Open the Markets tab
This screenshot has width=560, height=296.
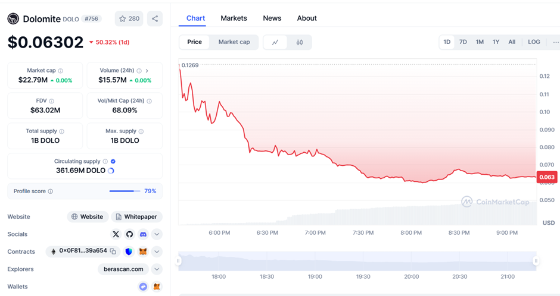click(x=234, y=18)
